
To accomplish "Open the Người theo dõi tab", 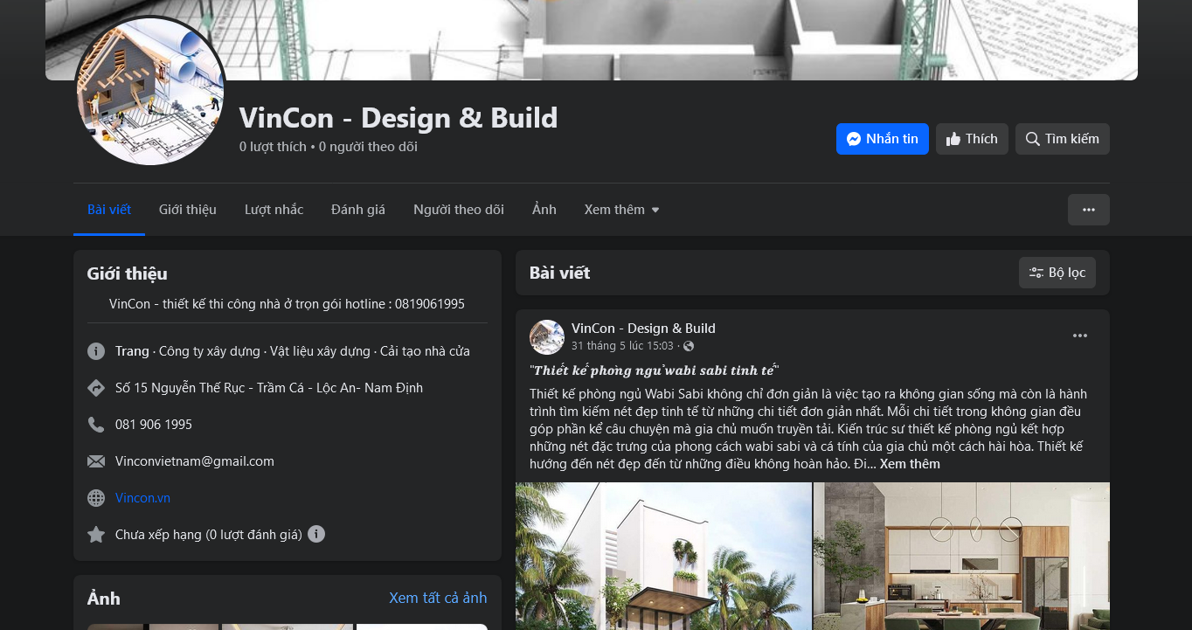I will tap(459, 210).
